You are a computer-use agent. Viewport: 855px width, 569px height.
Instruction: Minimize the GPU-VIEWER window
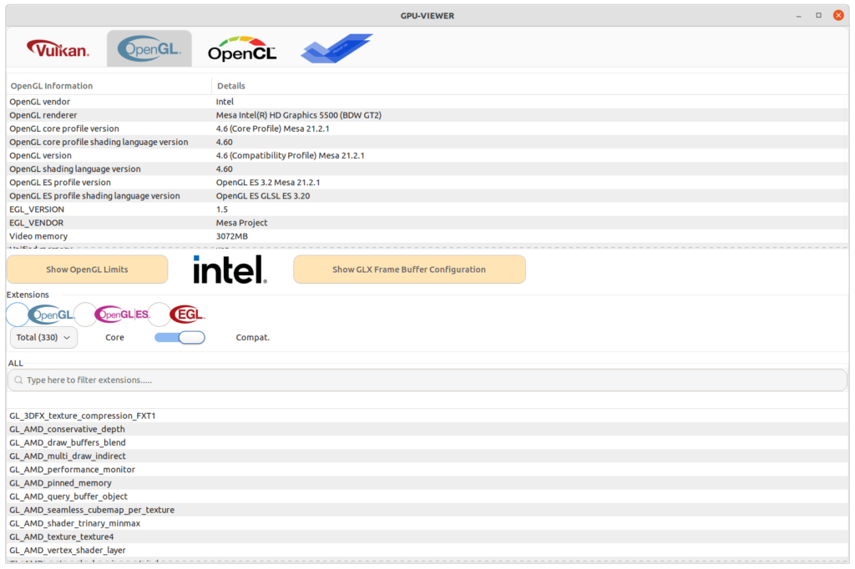pos(798,16)
